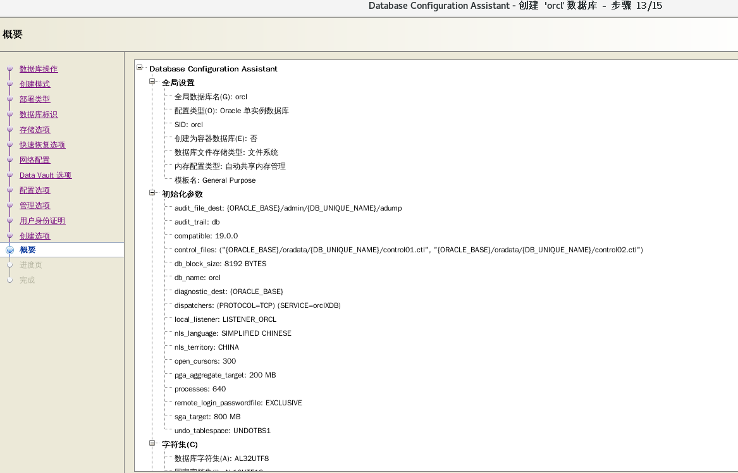Select the 内存配置类型 row
The image size is (738, 473).
[230, 166]
